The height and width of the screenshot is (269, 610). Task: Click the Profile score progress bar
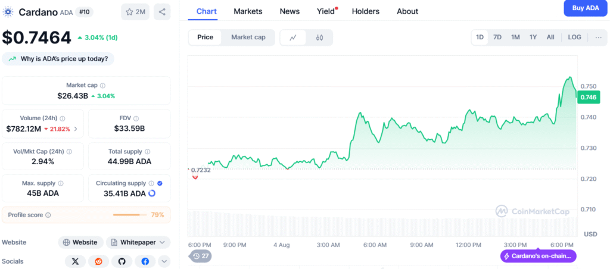[129, 215]
